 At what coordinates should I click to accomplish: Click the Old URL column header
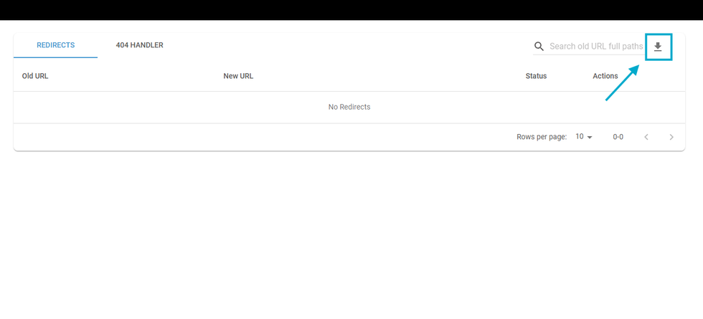tap(35, 76)
